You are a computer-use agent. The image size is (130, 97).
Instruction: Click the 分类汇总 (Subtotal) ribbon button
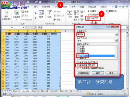(93, 18)
